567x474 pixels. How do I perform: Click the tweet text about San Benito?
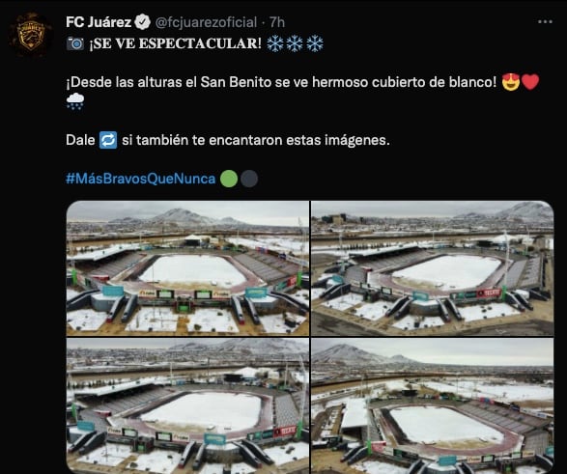click(x=281, y=82)
